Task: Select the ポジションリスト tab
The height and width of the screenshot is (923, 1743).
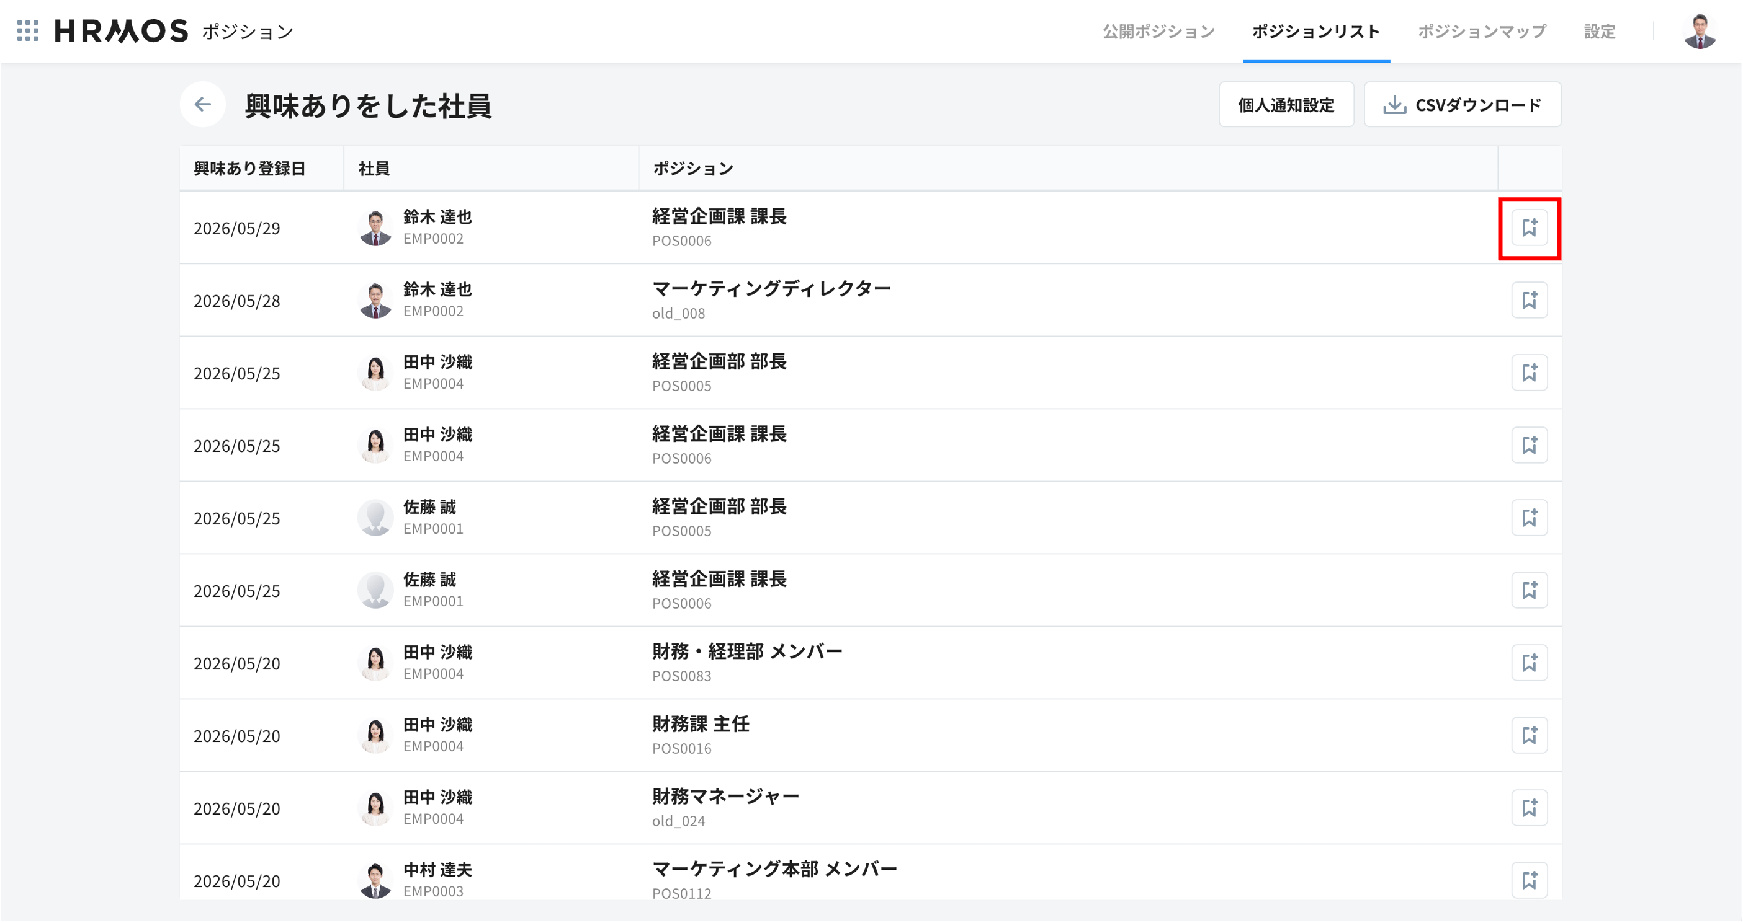Action: coord(1316,31)
